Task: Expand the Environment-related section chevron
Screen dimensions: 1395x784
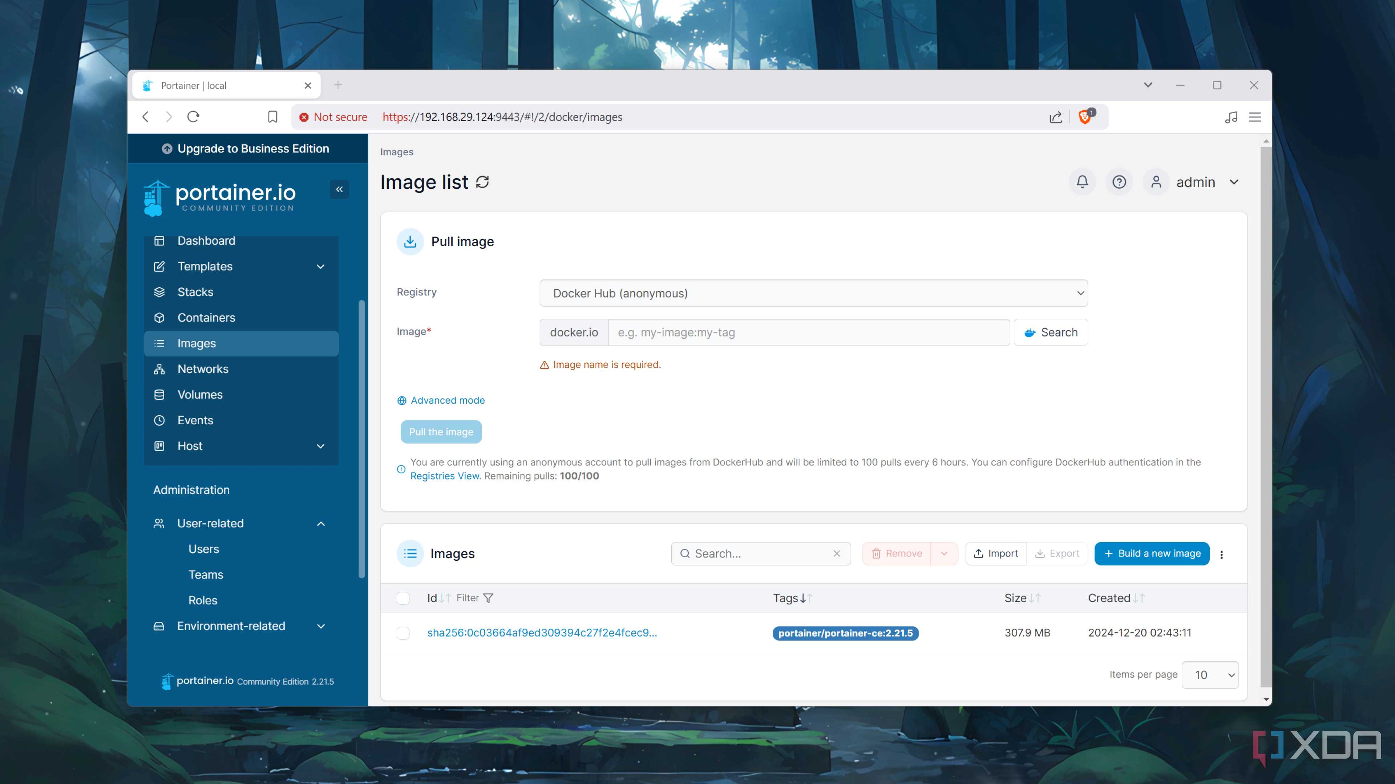Action: 320,626
